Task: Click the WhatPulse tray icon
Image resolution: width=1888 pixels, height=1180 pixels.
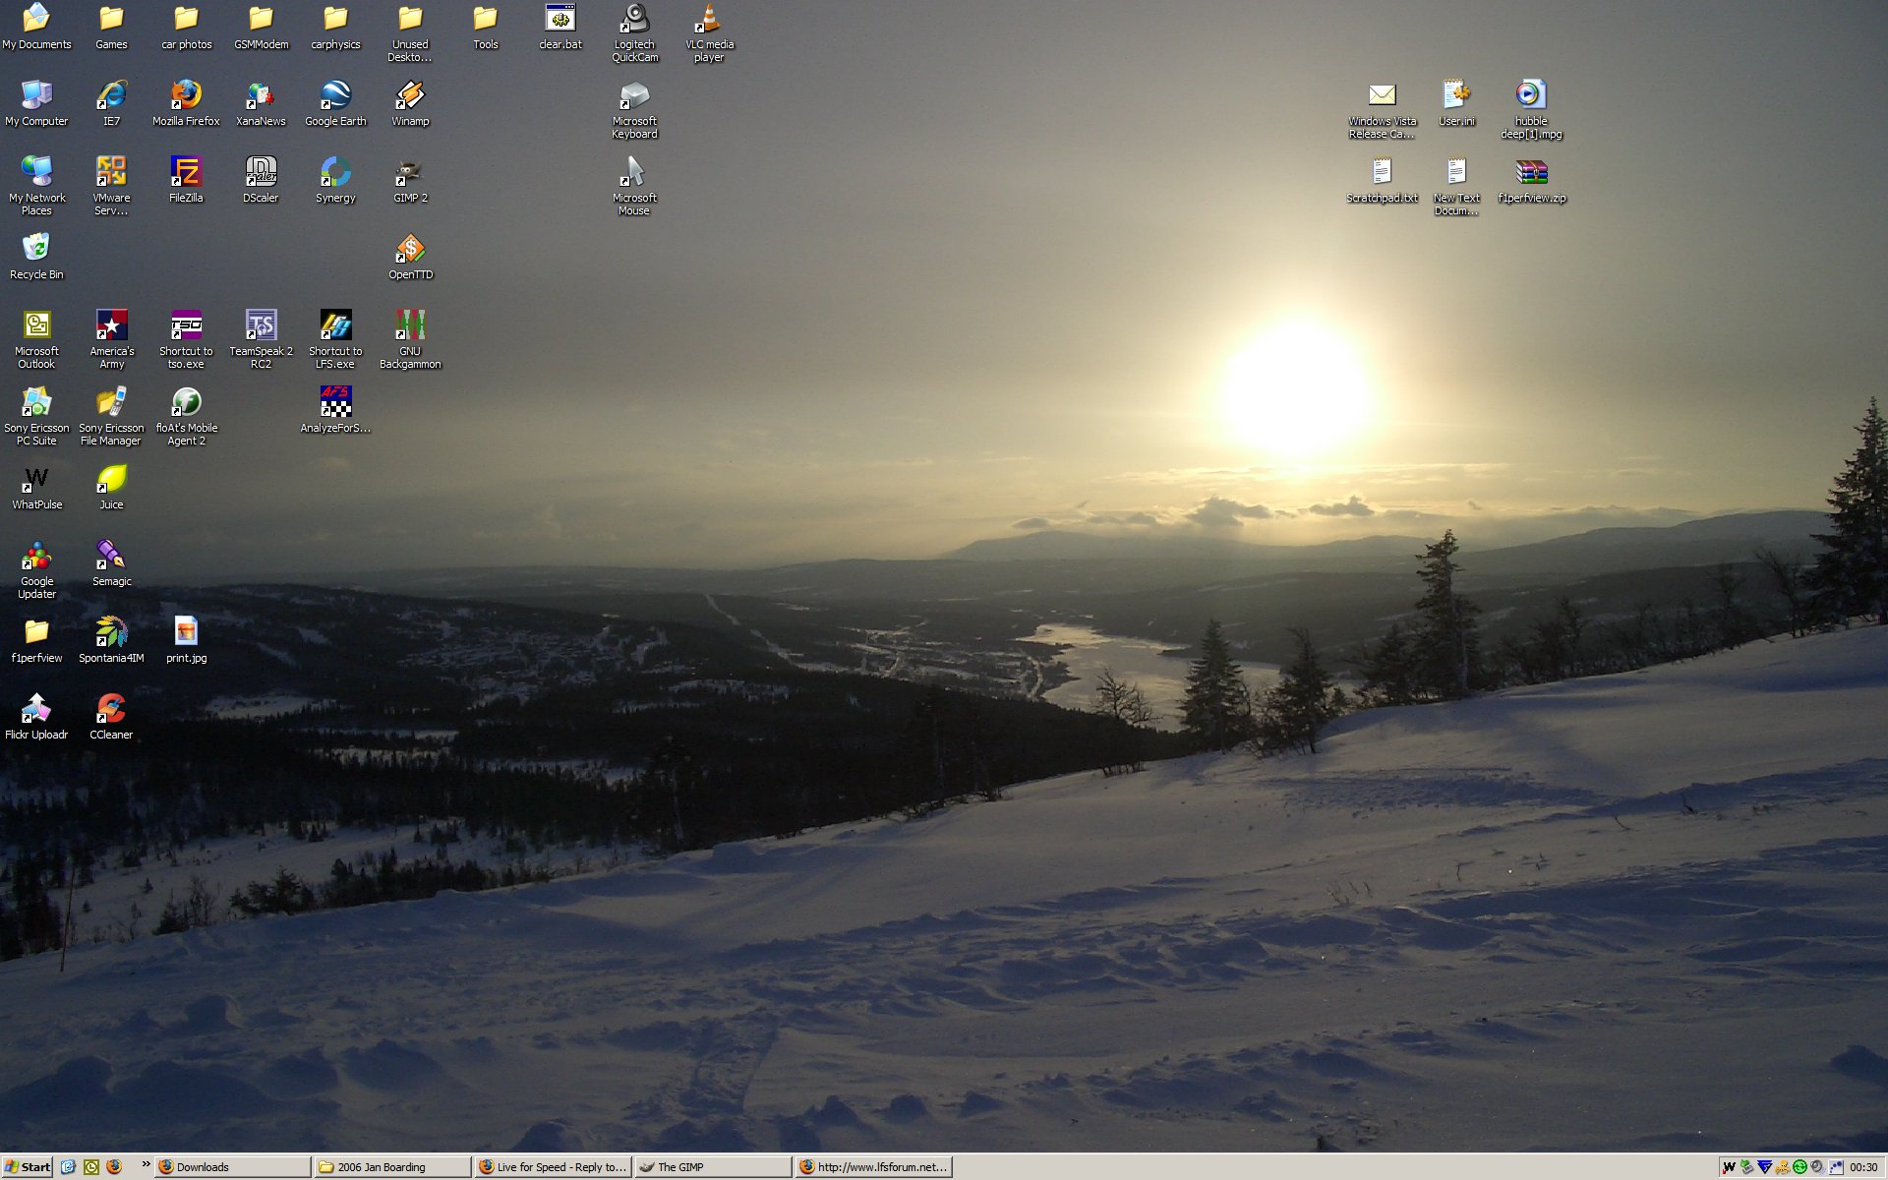Action: pyautogui.click(x=1729, y=1167)
